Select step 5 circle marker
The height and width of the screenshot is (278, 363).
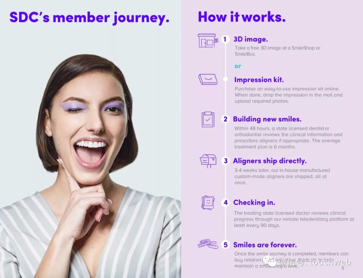click(226, 245)
